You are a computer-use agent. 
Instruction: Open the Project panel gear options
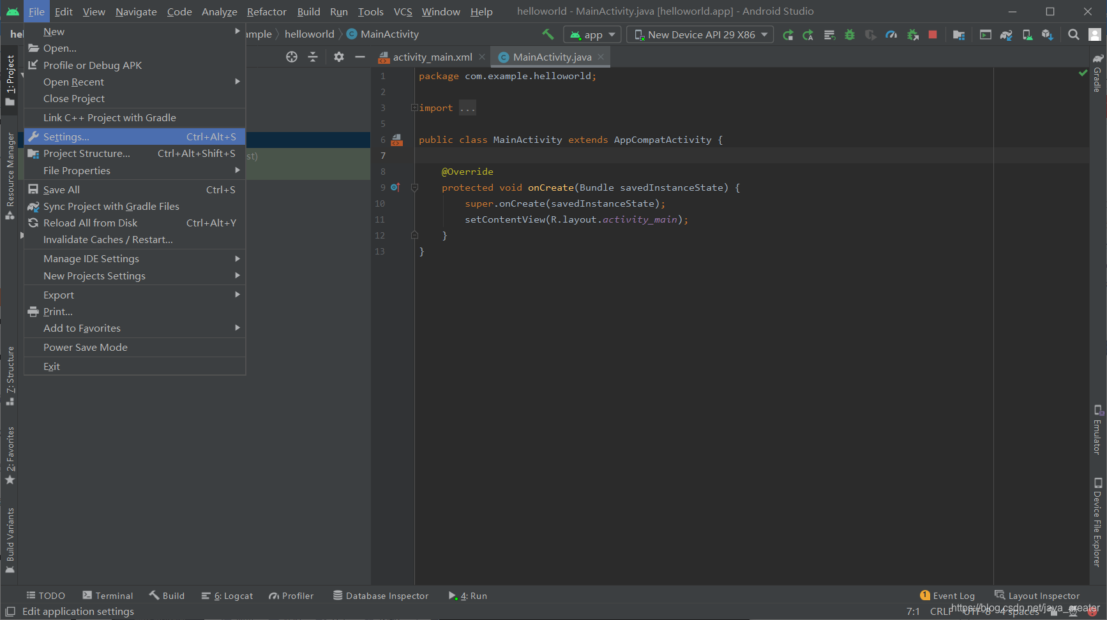pos(339,57)
